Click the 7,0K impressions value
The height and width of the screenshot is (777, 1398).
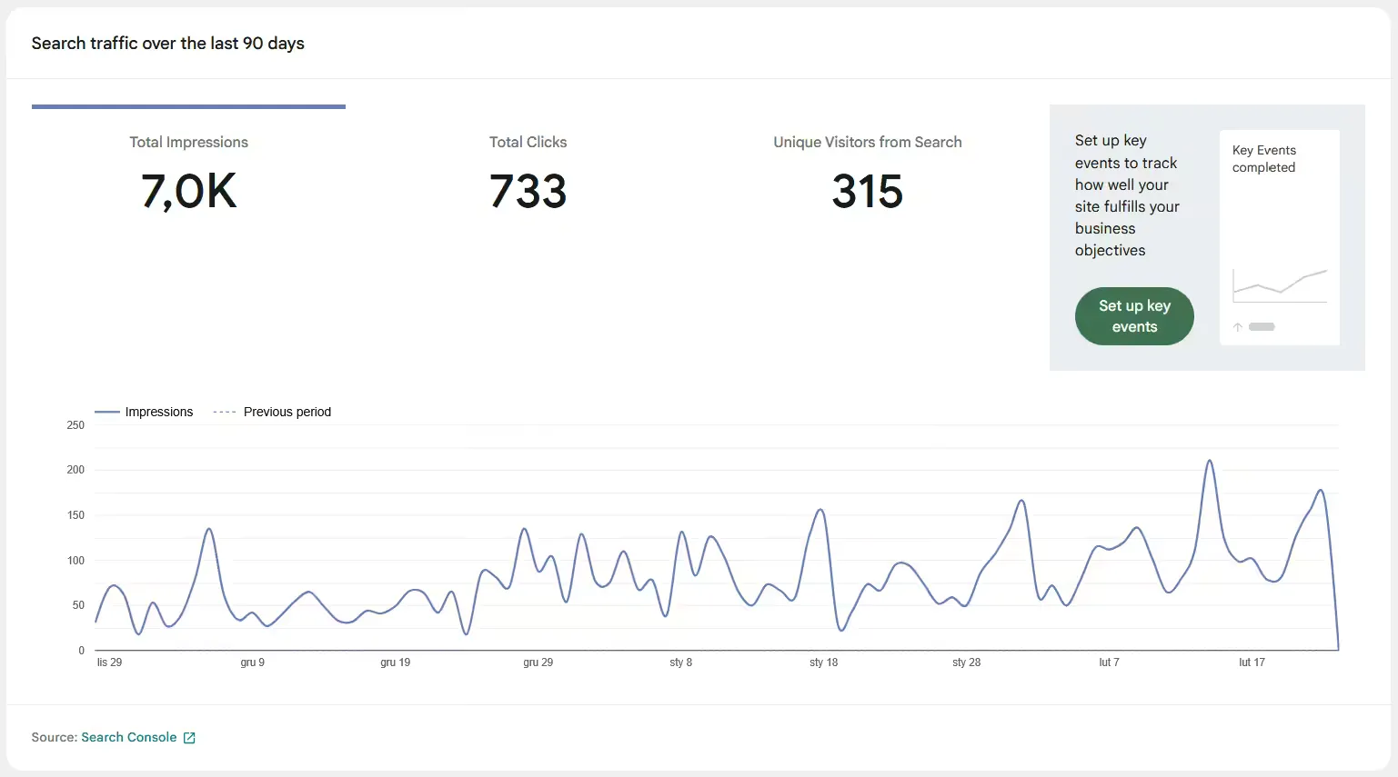188,192
